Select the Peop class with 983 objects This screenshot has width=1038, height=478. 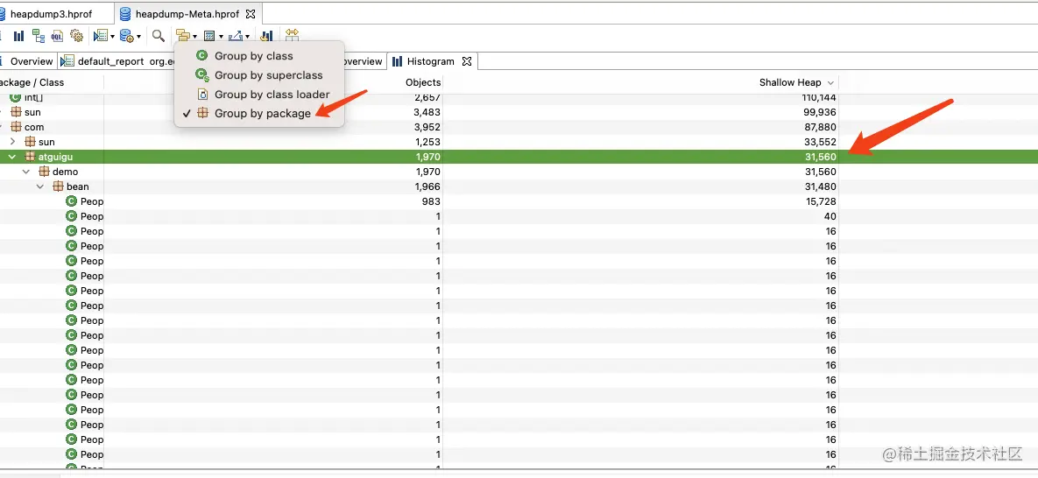pos(519,201)
